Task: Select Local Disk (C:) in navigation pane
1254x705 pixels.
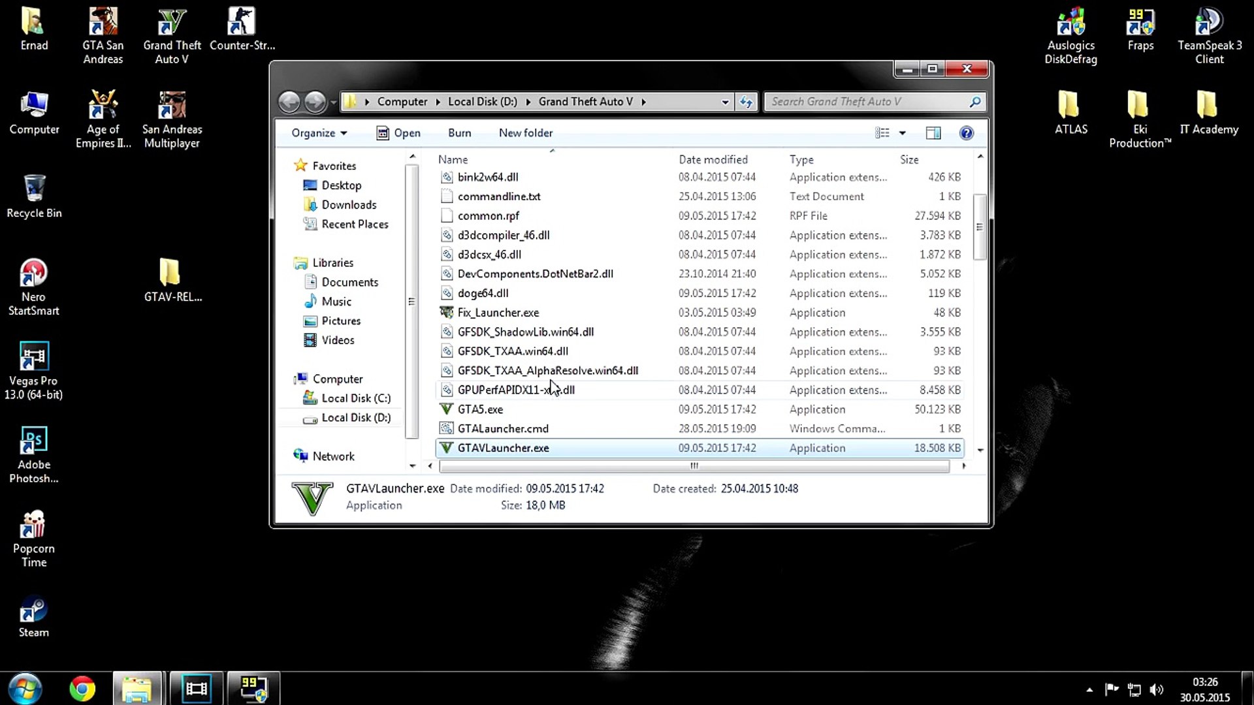Action: (x=355, y=398)
